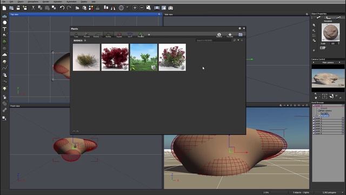Toggle the Layer 5 checkbox in World Browser

(x=314, y=126)
